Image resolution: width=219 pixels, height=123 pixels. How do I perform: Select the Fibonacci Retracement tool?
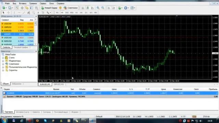click(x=34, y=13)
